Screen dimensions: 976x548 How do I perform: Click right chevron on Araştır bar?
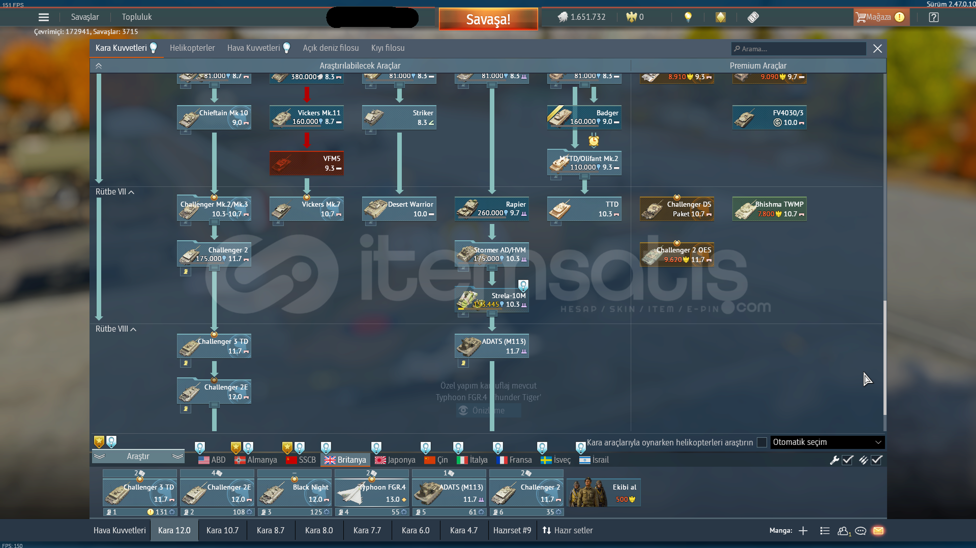178,456
